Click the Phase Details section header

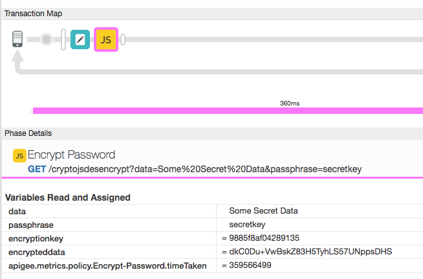click(28, 133)
